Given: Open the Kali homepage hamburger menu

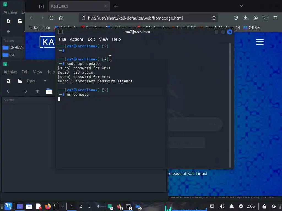Looking at the screenshot, I should (260, 42).
